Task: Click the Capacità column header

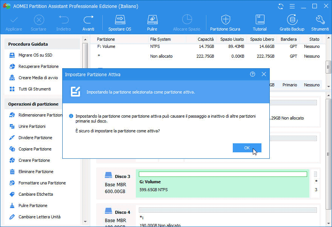Action: point(206,39)
